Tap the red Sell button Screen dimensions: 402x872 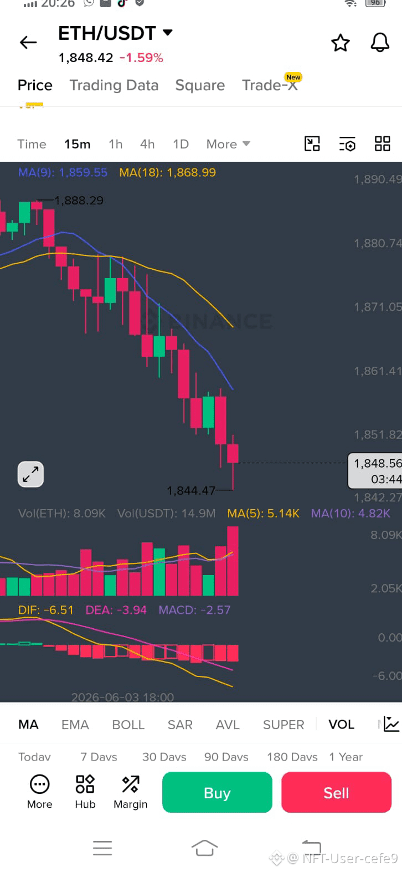point(336,793)
